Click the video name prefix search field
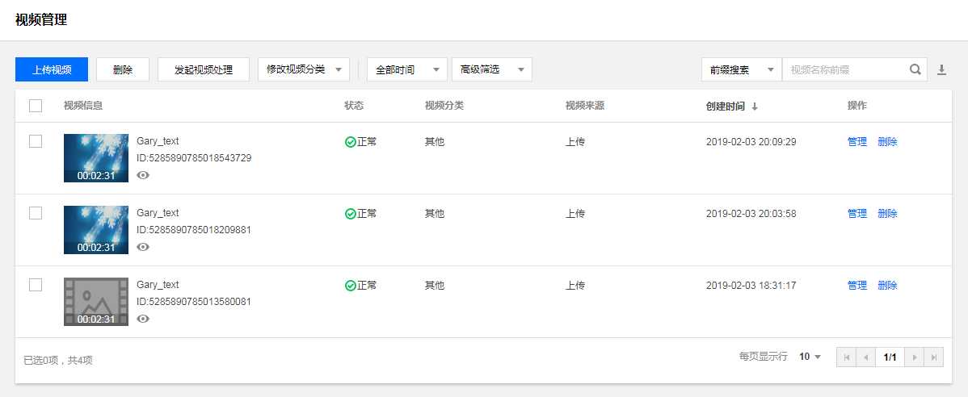Screen dimensions: 968x397 pyautogui.click(x=844, y=69)
